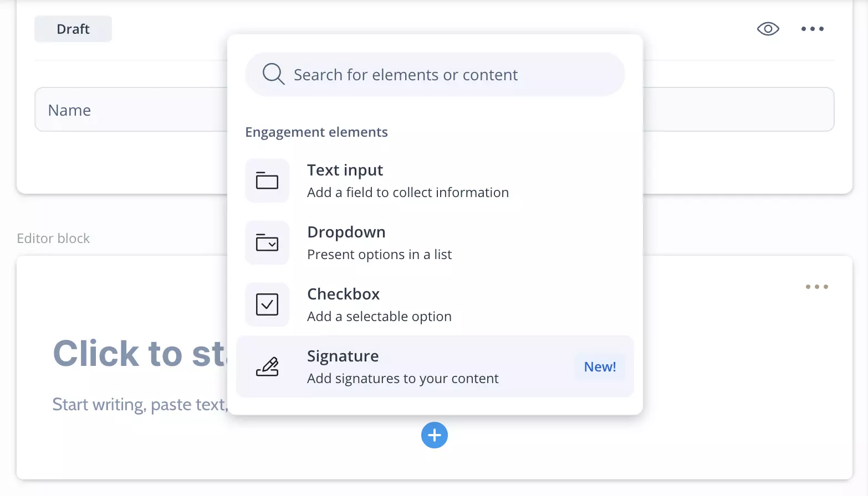The width and height of the screenshot is (868, 496).
Task: Click the magnifier icon in search bar
Action: tap(273, 74)
